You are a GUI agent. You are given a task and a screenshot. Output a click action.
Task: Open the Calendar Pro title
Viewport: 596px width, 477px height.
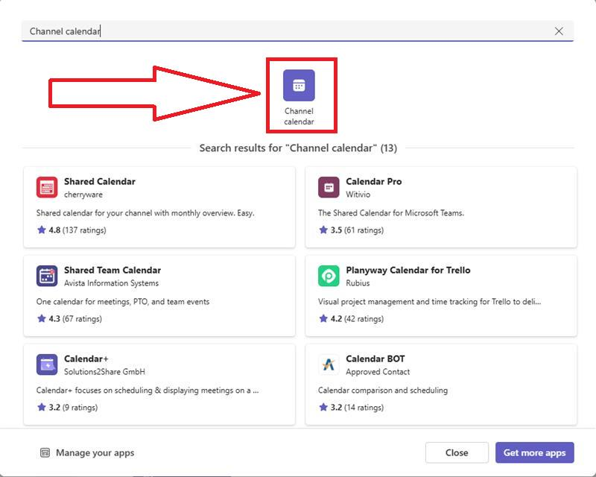pyautogui.click(x=374, y=181)
